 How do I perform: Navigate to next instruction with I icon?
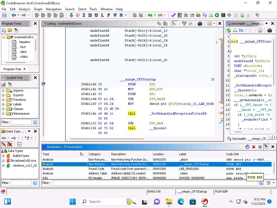(84, 15)
